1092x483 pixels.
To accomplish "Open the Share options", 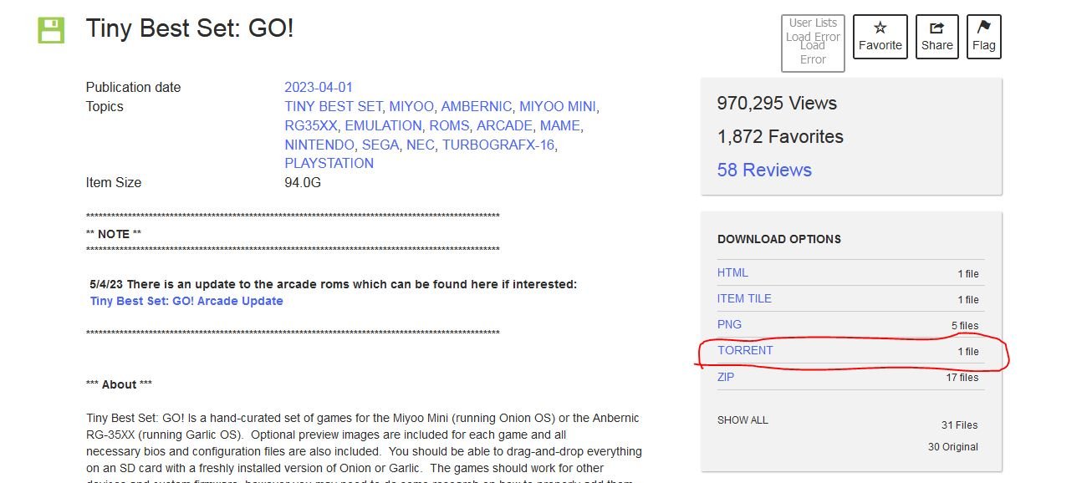I will (x=936, y=37).
